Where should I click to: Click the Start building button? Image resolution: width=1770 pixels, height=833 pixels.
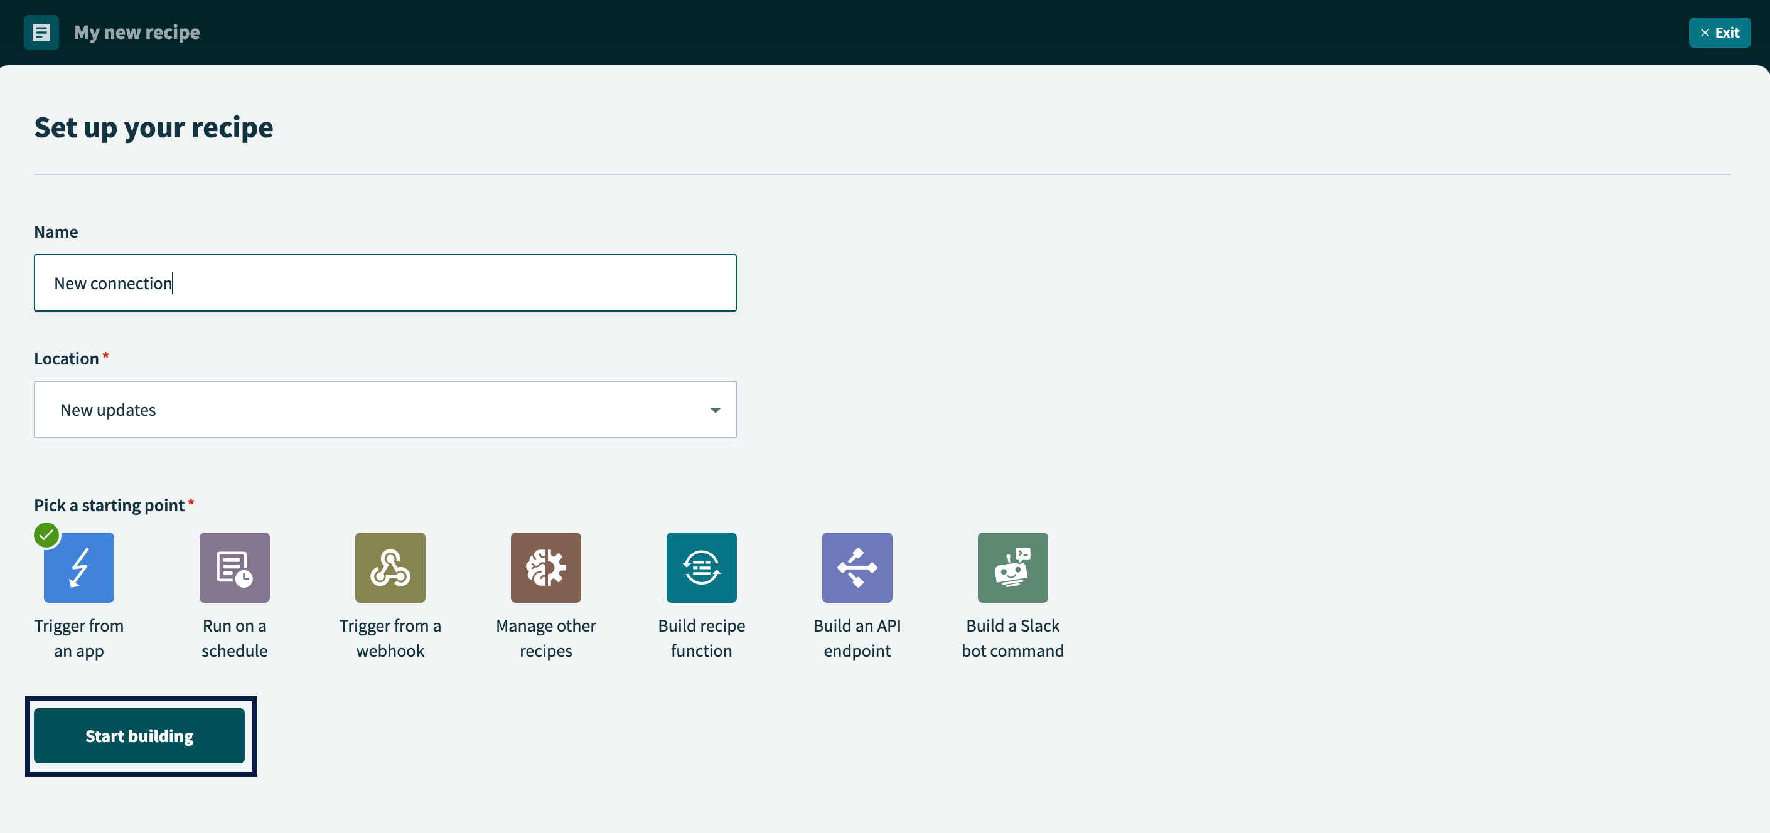(139, 736)
